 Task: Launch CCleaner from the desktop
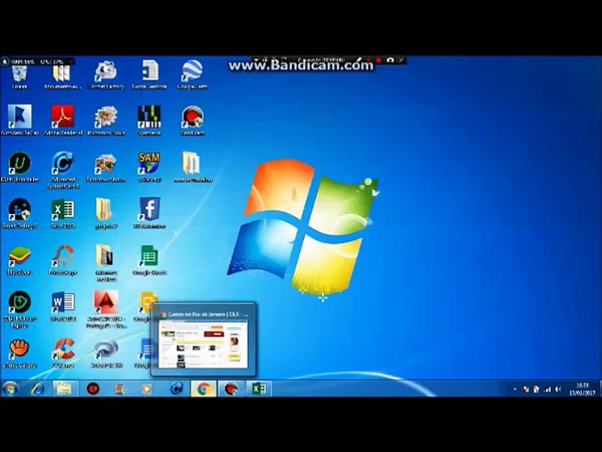pos(63,353)
